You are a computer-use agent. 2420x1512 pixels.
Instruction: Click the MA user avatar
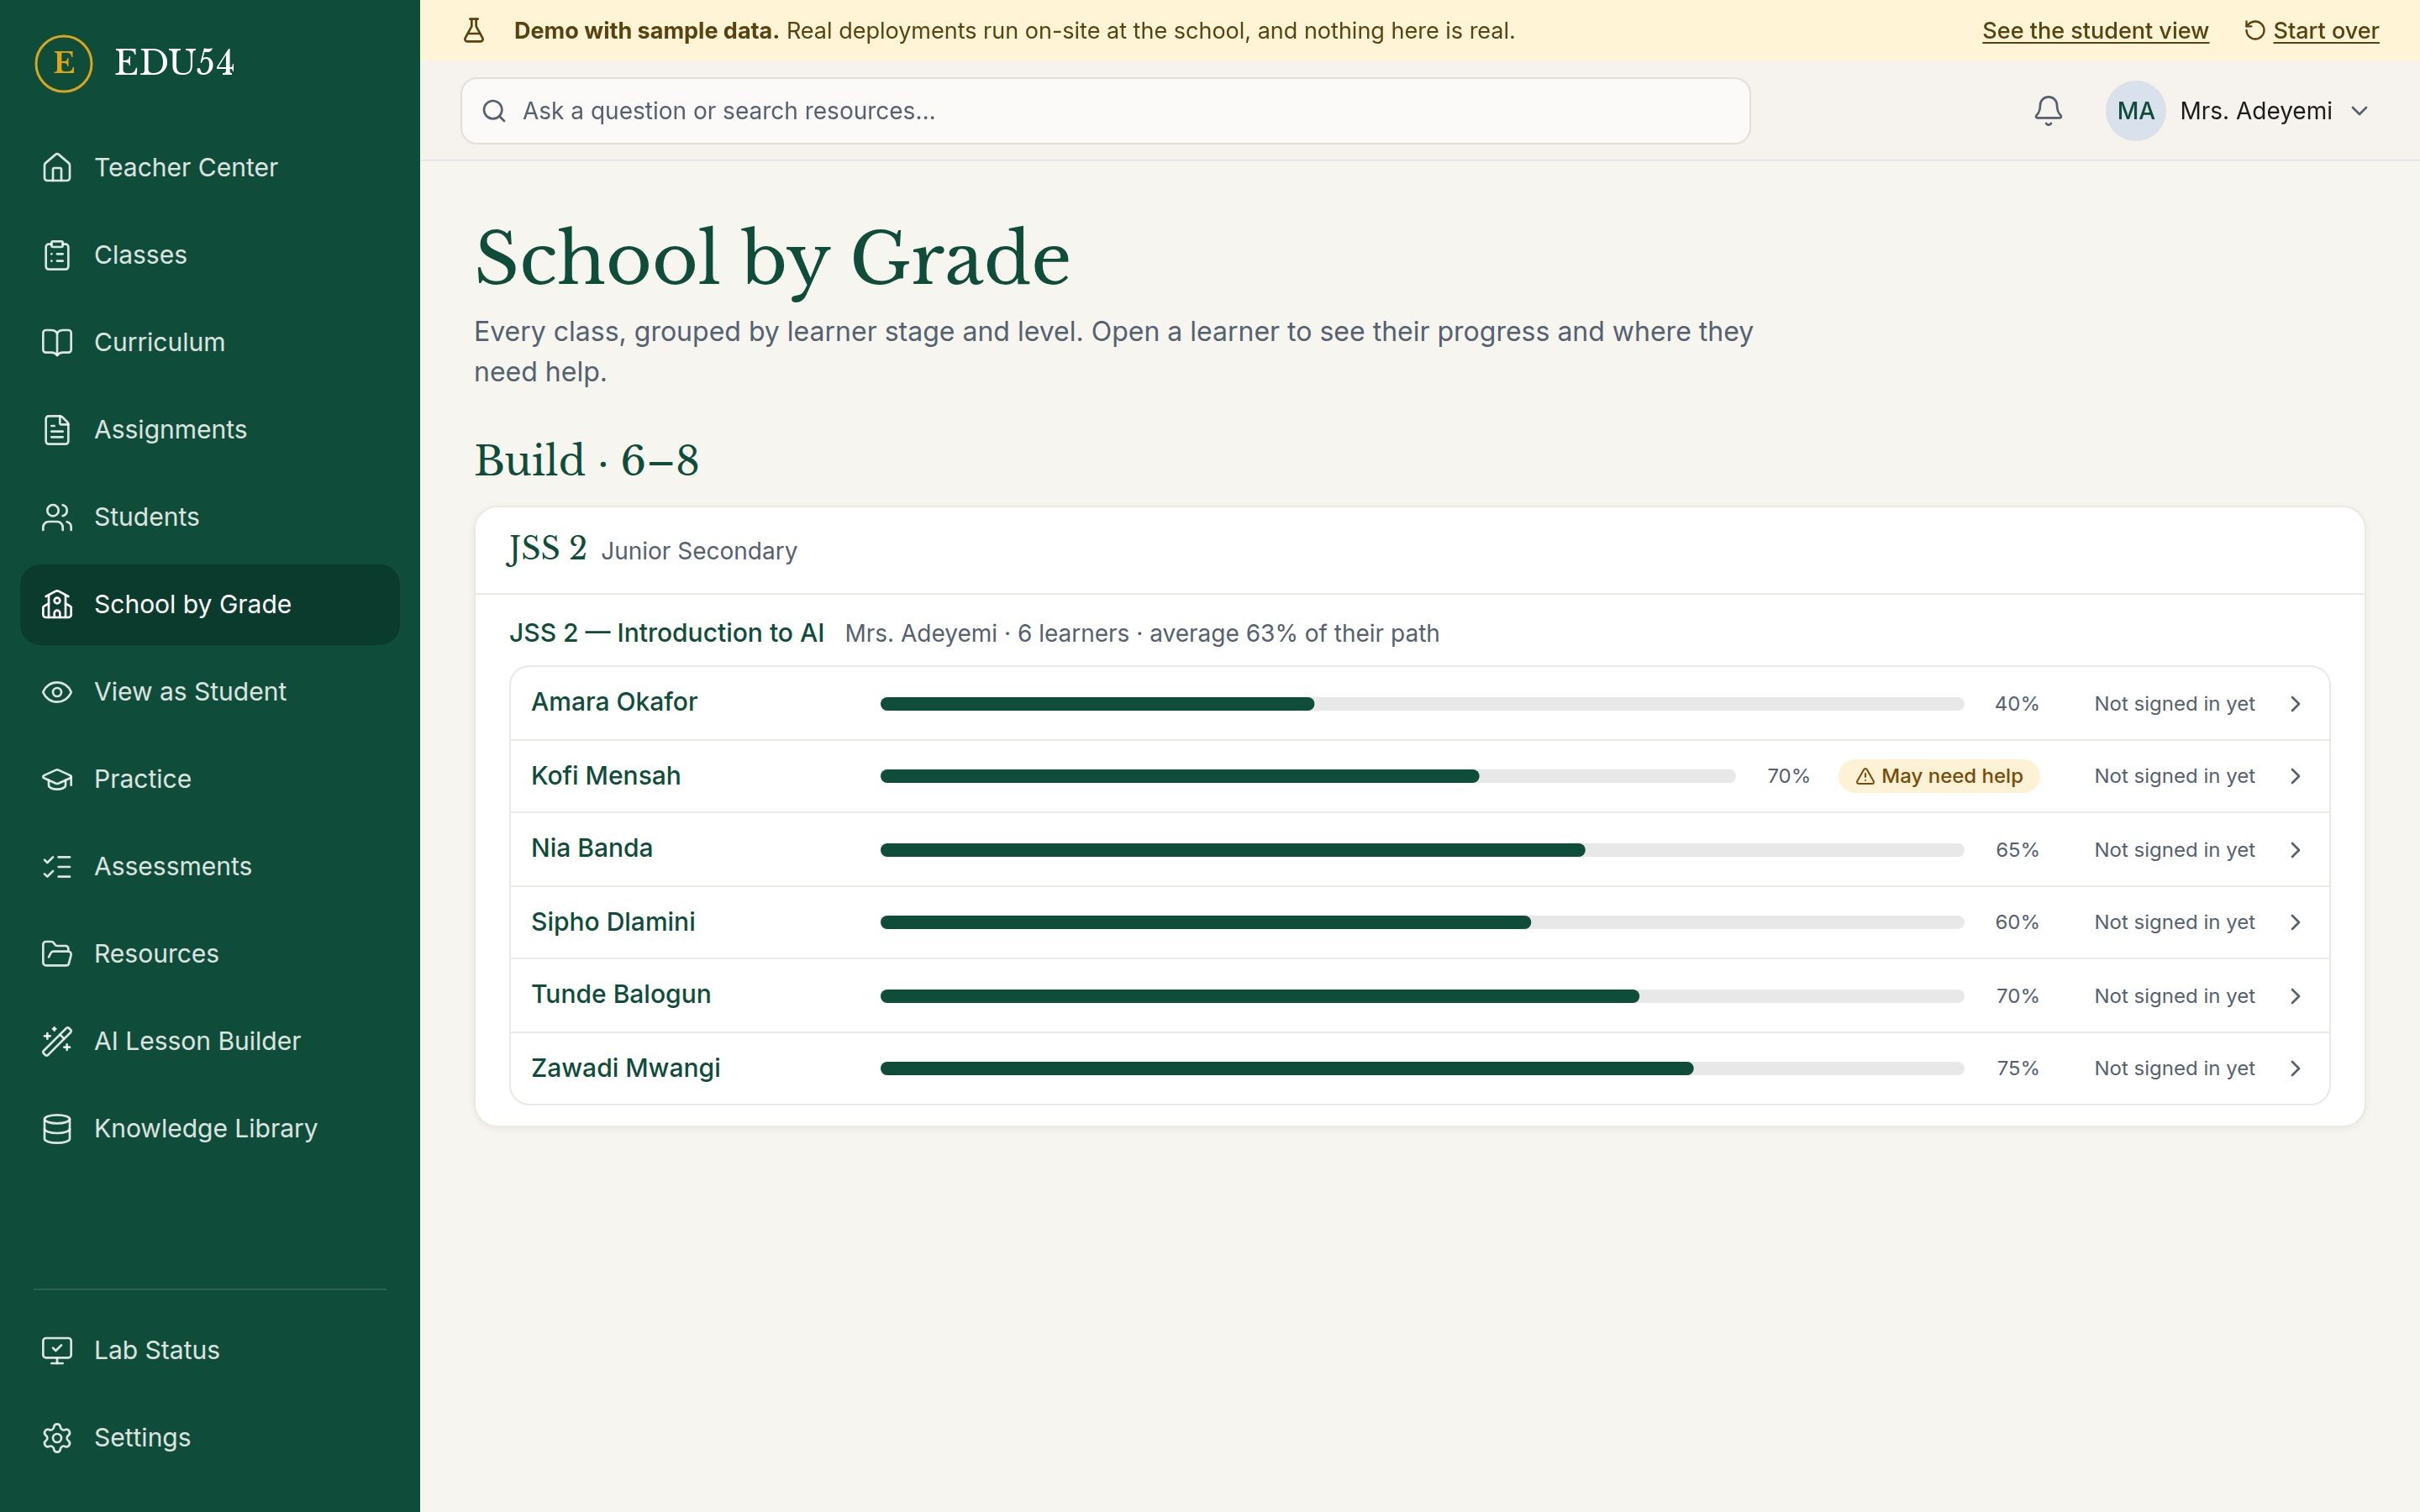click(2135, 111)
